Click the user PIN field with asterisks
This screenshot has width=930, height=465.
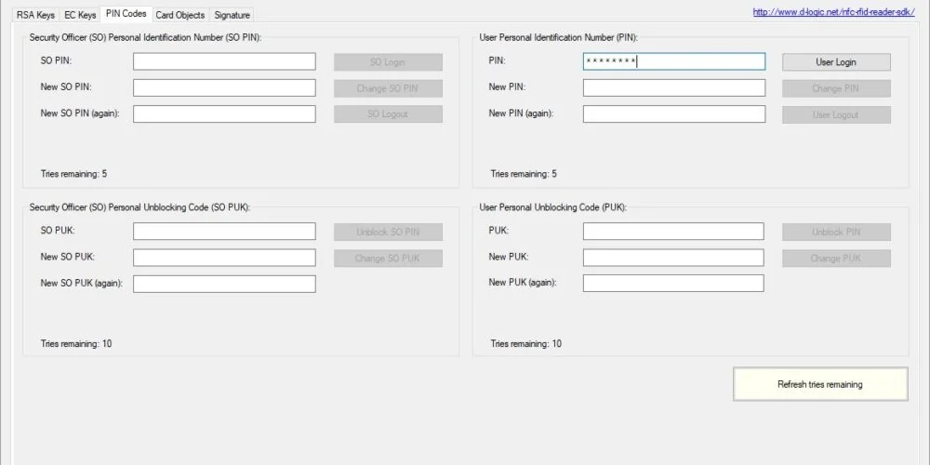(673, 61)
